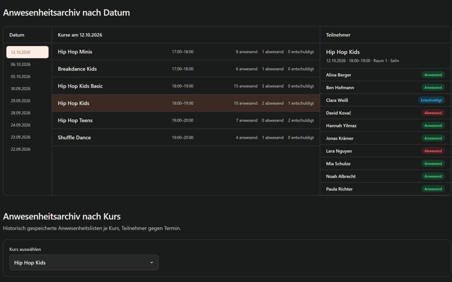Click participant name David Kovač
Screen dimensions: 452x282
pyautogui.click(x=339, y=113)
